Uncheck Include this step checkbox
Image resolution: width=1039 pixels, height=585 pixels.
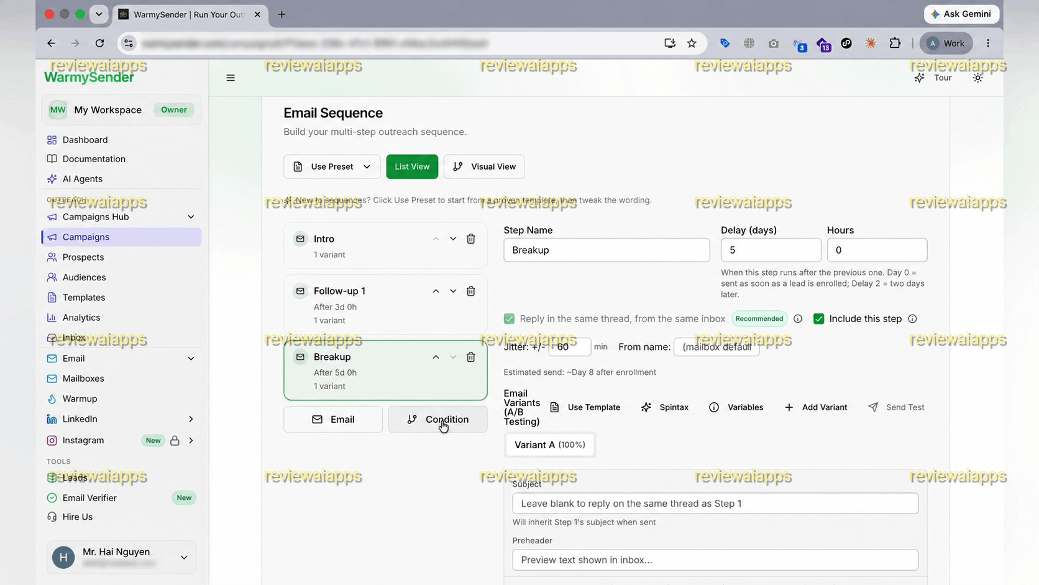[818, 319]
